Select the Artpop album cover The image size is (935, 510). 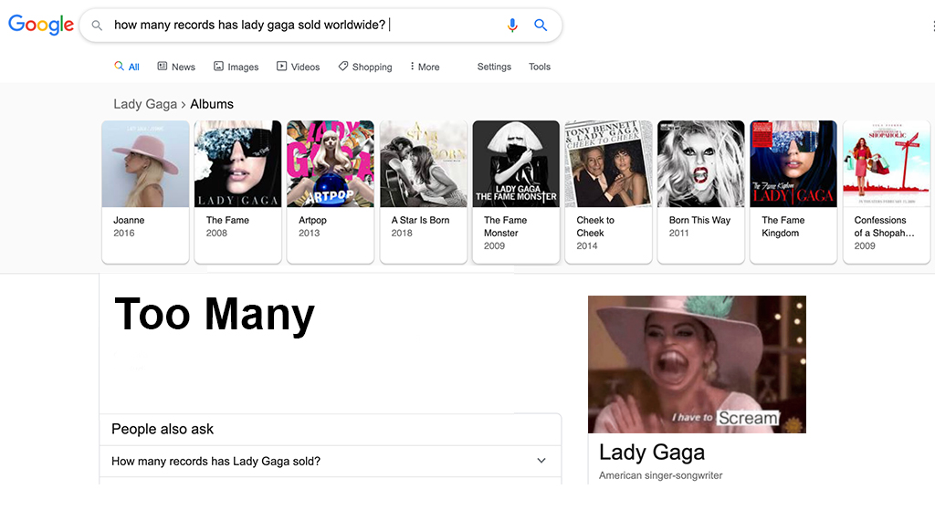click(x=331, y=164)
